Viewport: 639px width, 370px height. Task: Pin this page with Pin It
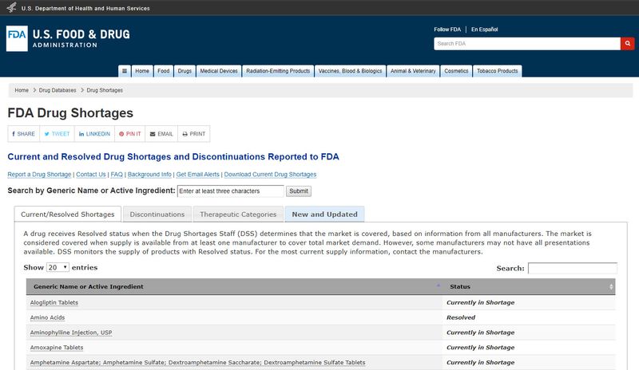click(130, 134)
